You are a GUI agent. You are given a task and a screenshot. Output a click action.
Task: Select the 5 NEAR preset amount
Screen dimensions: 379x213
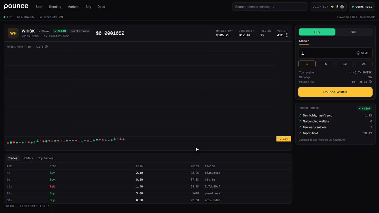326,64
